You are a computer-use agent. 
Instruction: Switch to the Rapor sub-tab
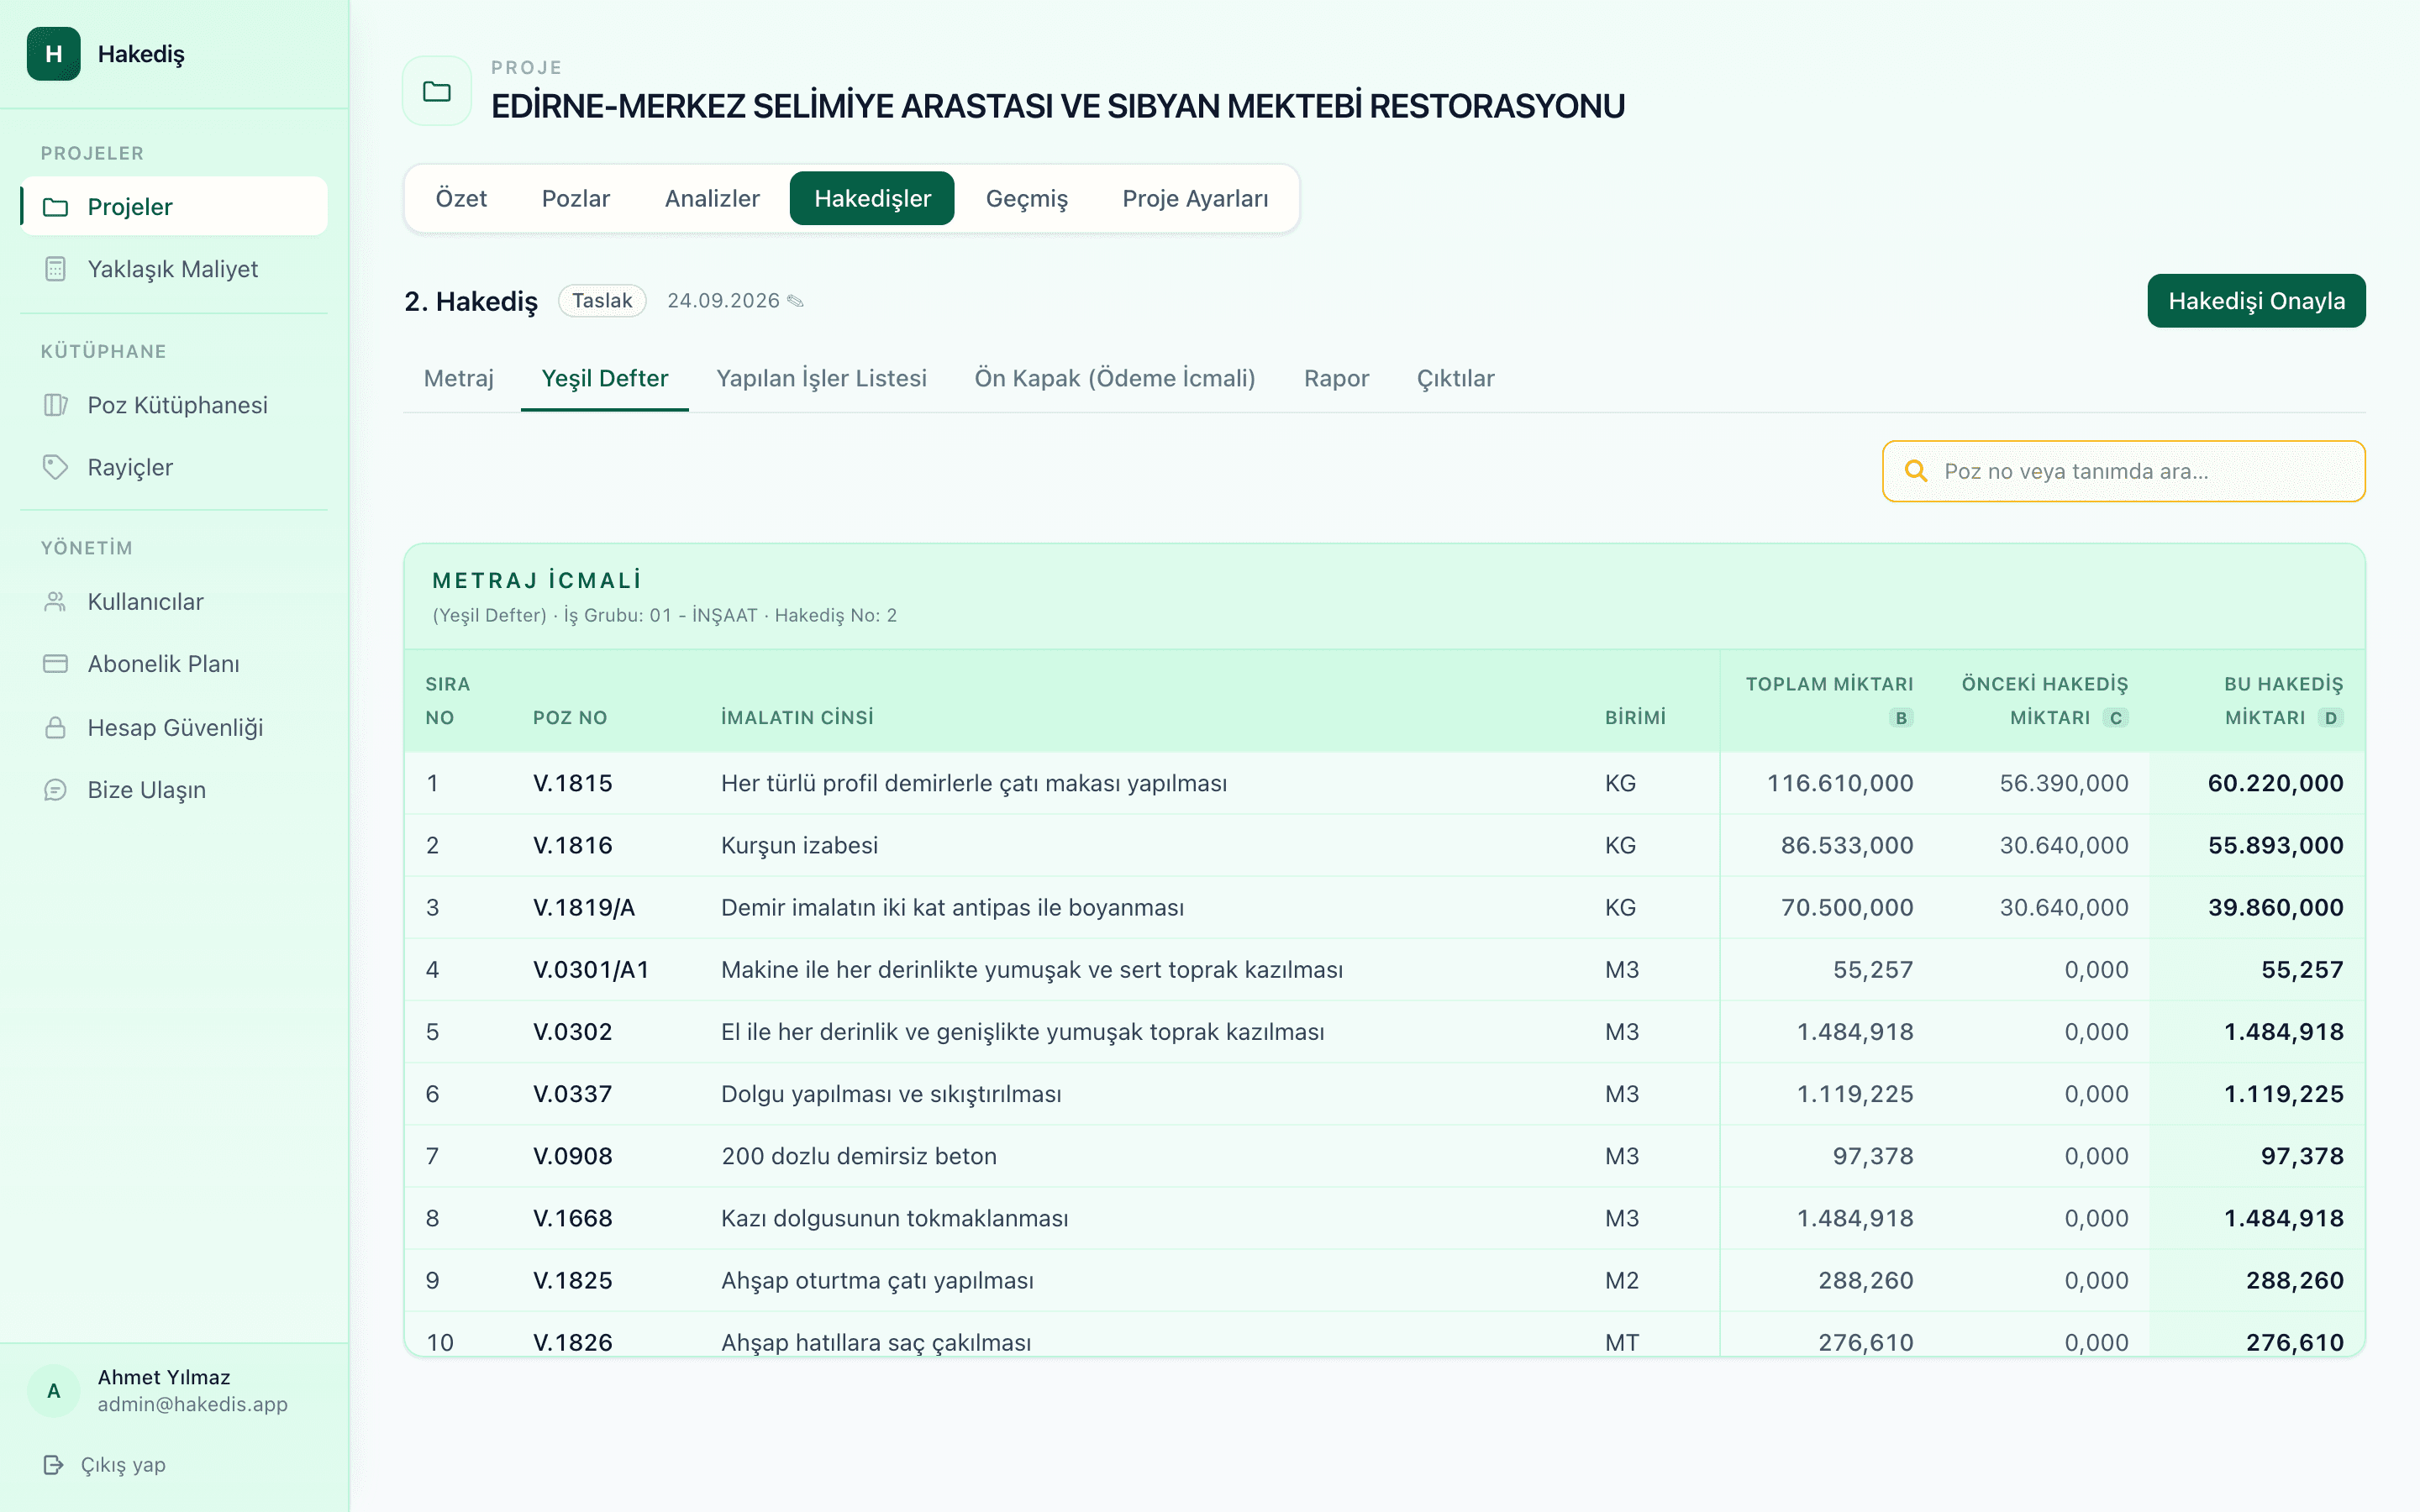point(1336,378)
